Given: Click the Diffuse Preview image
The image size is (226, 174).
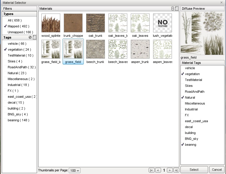Looking at the screenshot, I should tap(202, 33).
